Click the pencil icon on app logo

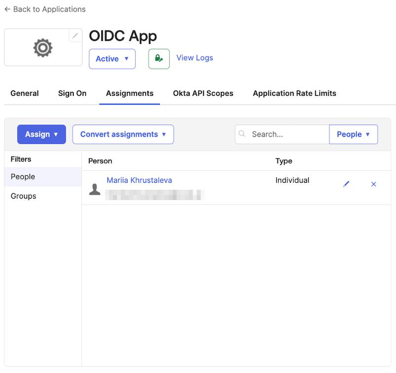pyautogui.click(x=75, y=36)
